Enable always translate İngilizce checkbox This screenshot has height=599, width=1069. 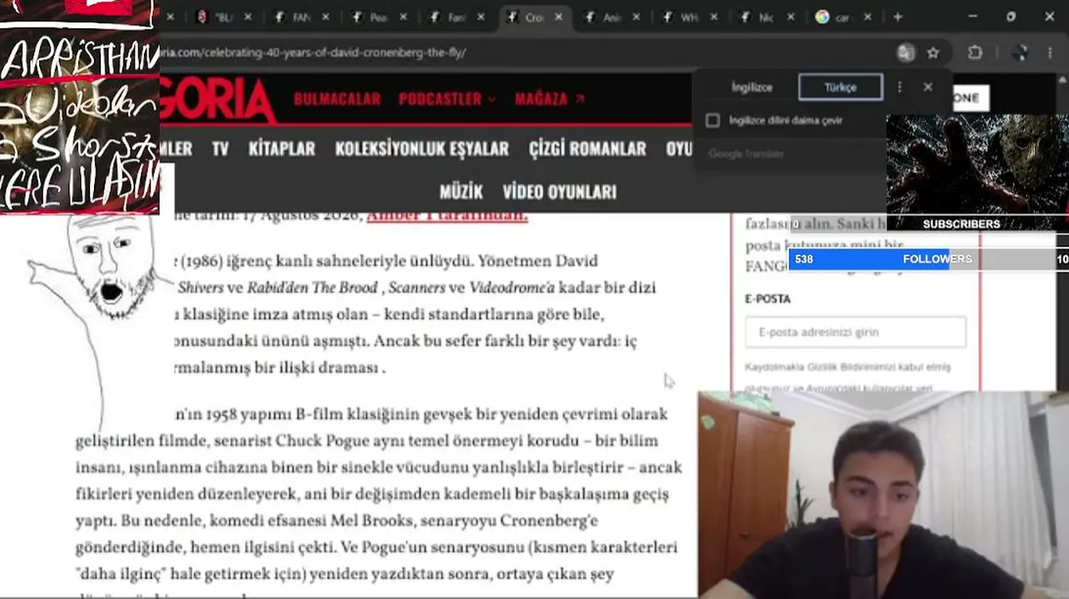point(713,121)
